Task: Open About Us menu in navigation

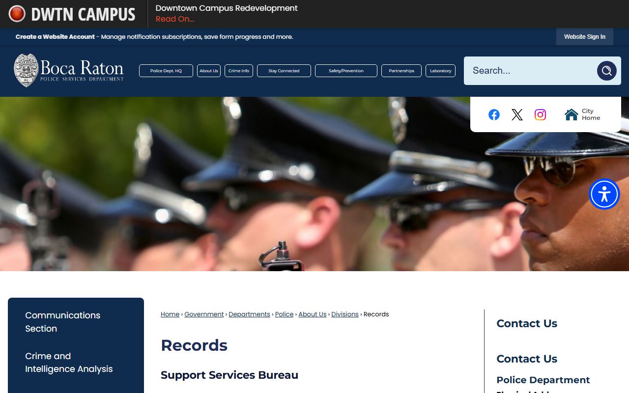Action: click(209, 71)
